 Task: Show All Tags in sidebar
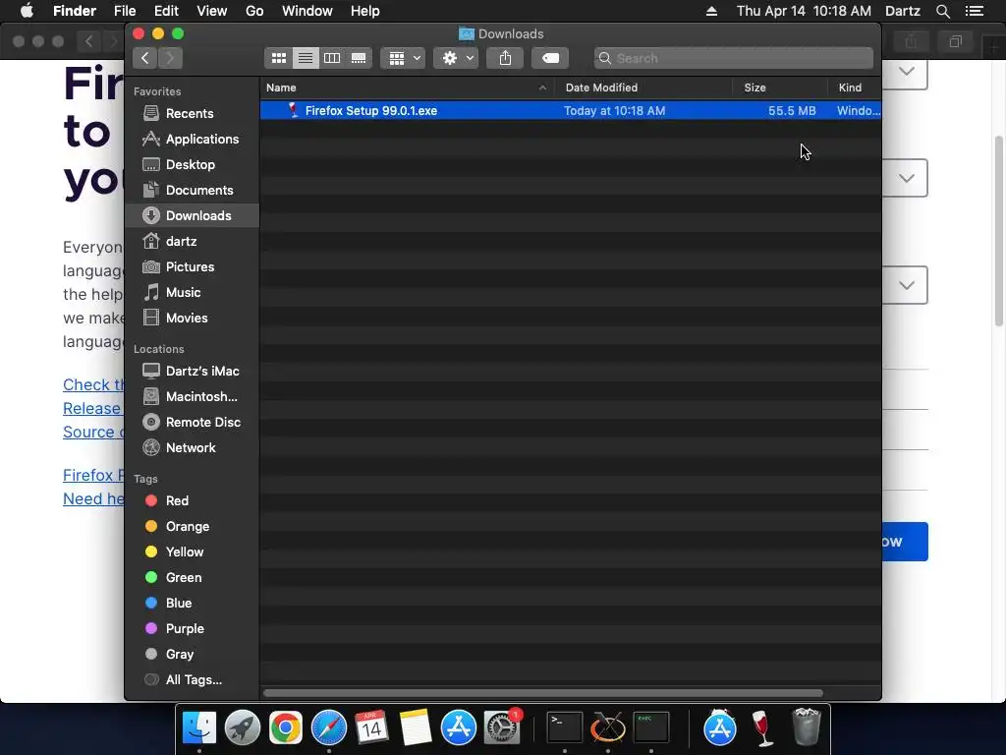[x=192, y=680]
